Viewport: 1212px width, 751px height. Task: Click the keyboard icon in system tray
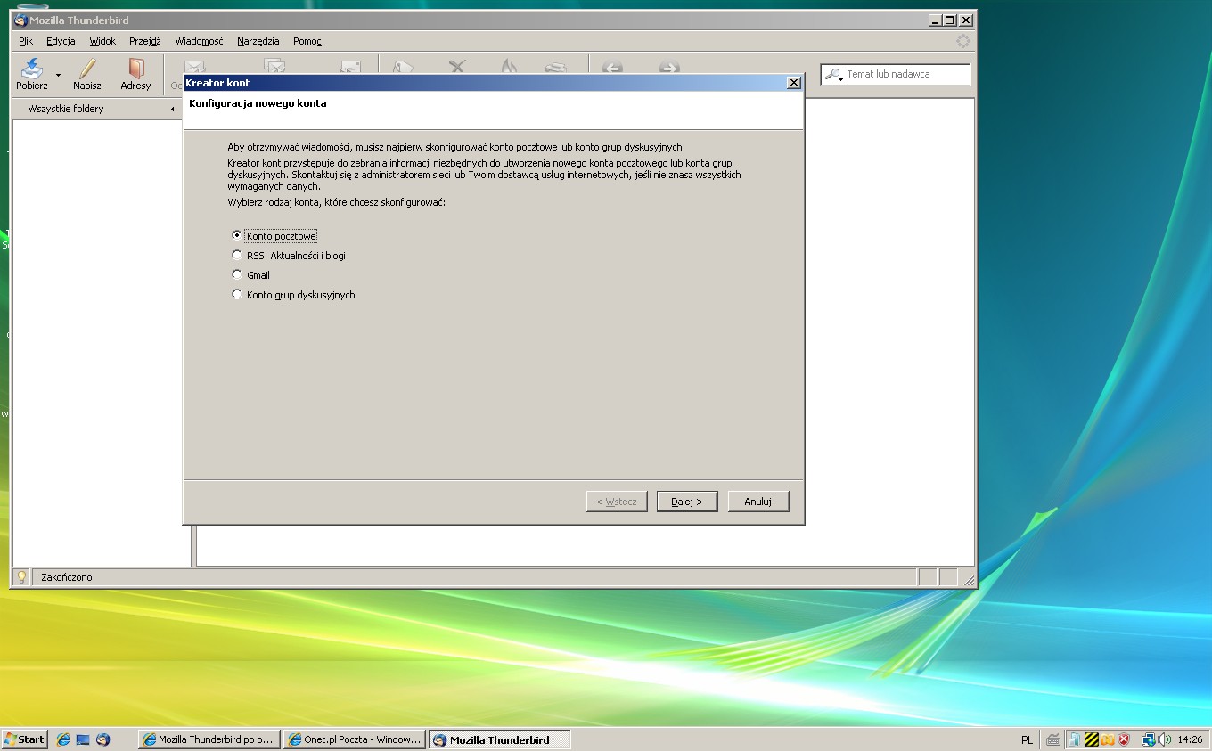coord(1053,739)
